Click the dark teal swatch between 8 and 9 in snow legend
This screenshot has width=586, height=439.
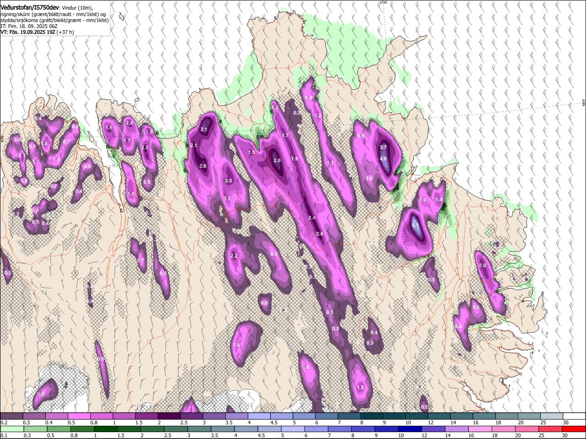[372, 416]
